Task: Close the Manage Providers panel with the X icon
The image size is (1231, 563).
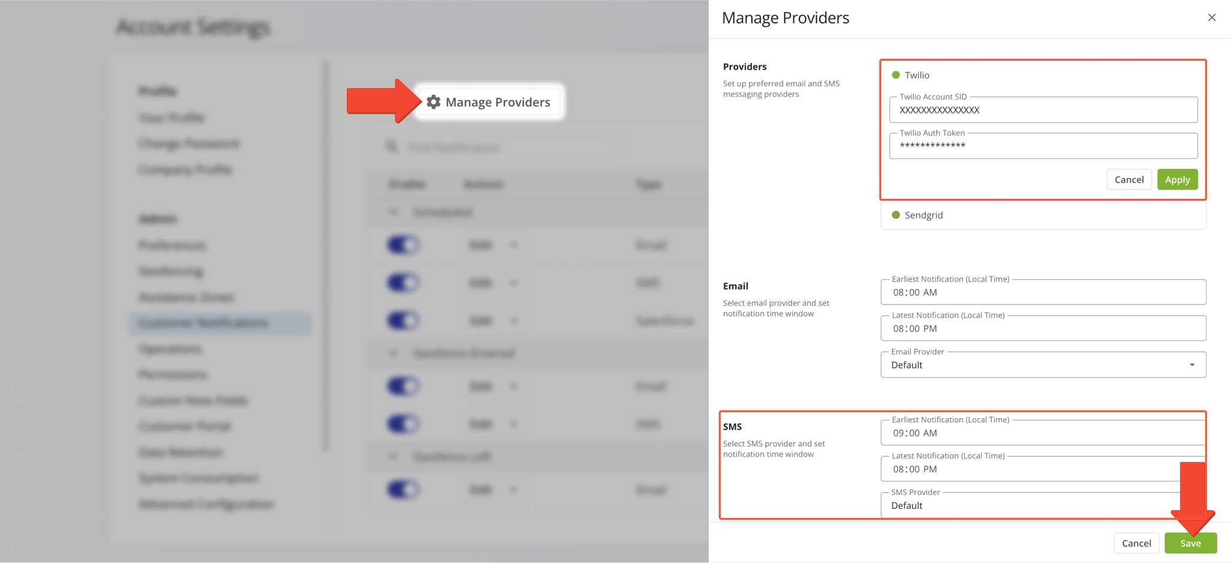Action: click(x=1212, y=17)
